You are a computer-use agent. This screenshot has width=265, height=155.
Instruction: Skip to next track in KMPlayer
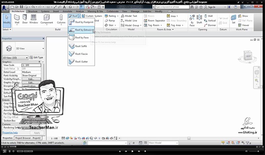(x=139, y=151)
